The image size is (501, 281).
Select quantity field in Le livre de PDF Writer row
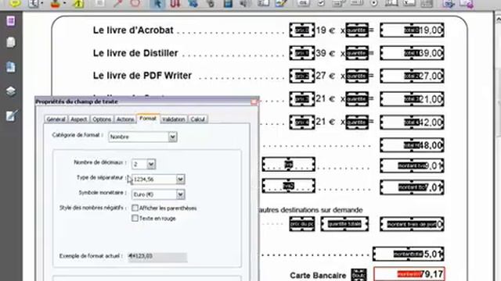click(357, 76)
